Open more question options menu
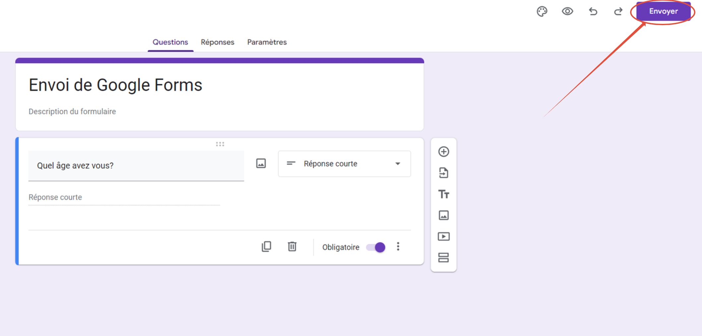The image size is (702, 336). coord(398,247)
